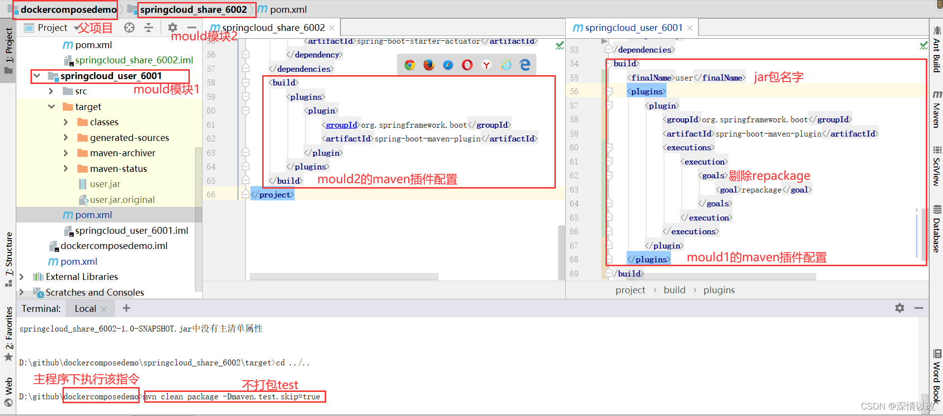This screenshot has width=943, height=416.
Task: Open in Firefox browser icon
Action: (429, 65)
